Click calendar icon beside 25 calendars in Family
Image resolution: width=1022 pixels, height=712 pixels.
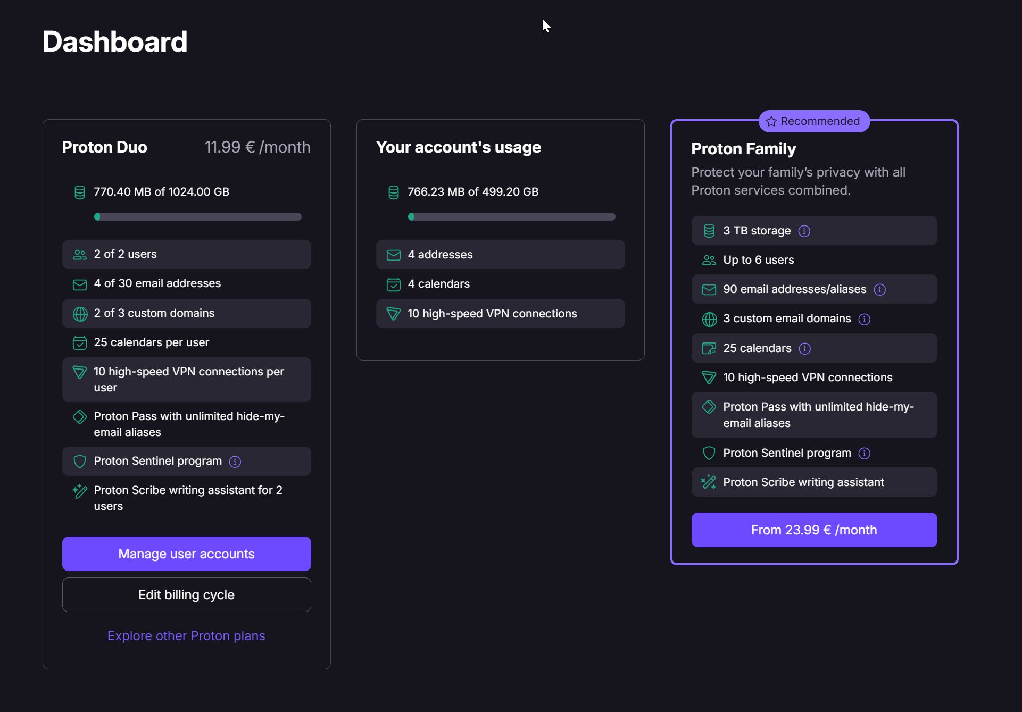tap(709, 349)
